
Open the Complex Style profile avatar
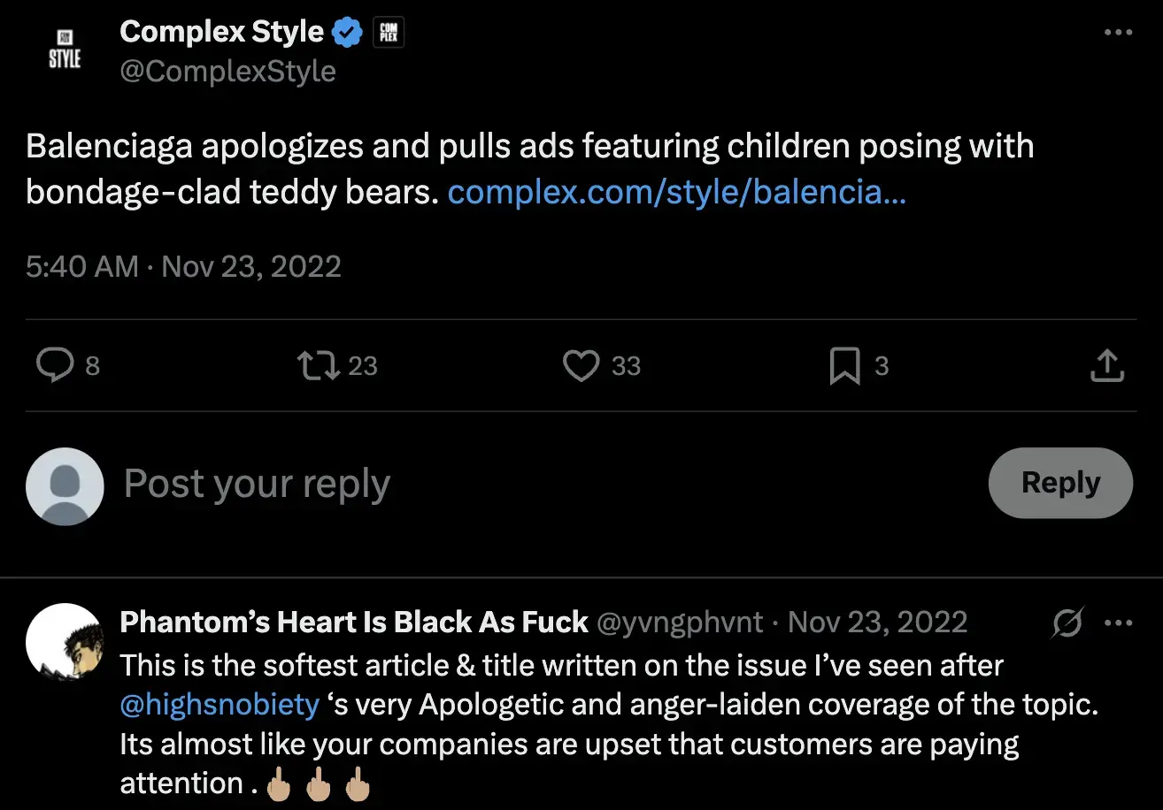click(x=65, y=50)
